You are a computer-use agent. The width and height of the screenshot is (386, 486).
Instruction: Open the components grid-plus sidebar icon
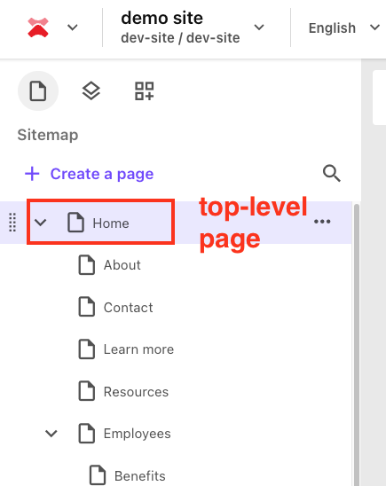(x=144, y=90)
